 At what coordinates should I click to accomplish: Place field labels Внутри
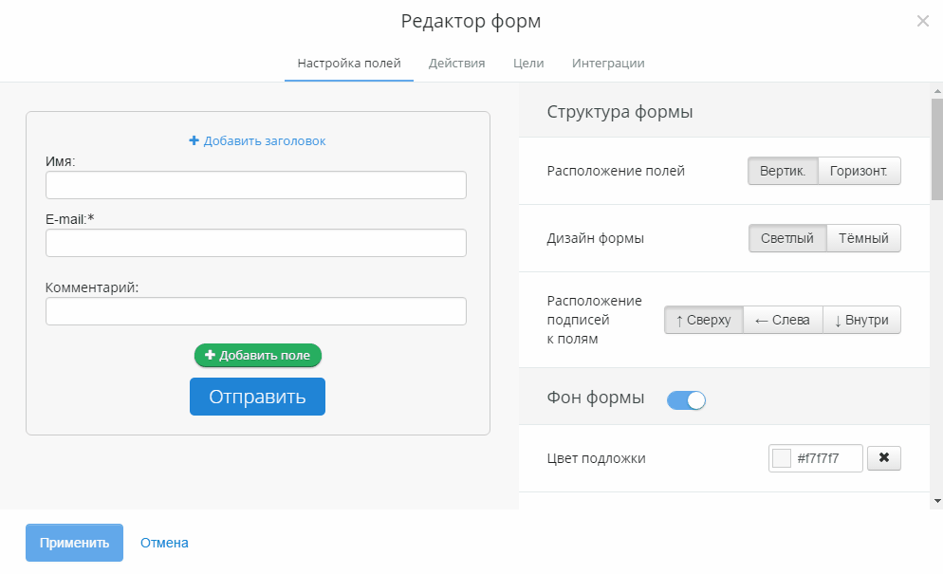click(x=861, y=320)
